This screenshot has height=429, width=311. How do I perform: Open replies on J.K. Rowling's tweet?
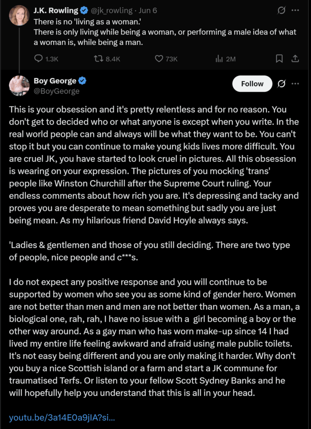(x=46, y=59)
